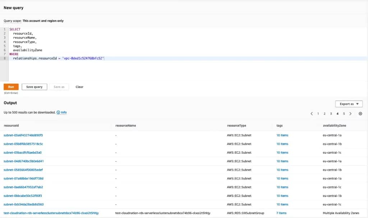The width and height of the screenshot is (368, 218).
Task: Go to previous results page arrow
Action: [x=312, y=113]
